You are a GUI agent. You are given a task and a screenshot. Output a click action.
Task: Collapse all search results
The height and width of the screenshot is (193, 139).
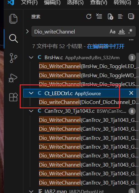pos(131,16)
